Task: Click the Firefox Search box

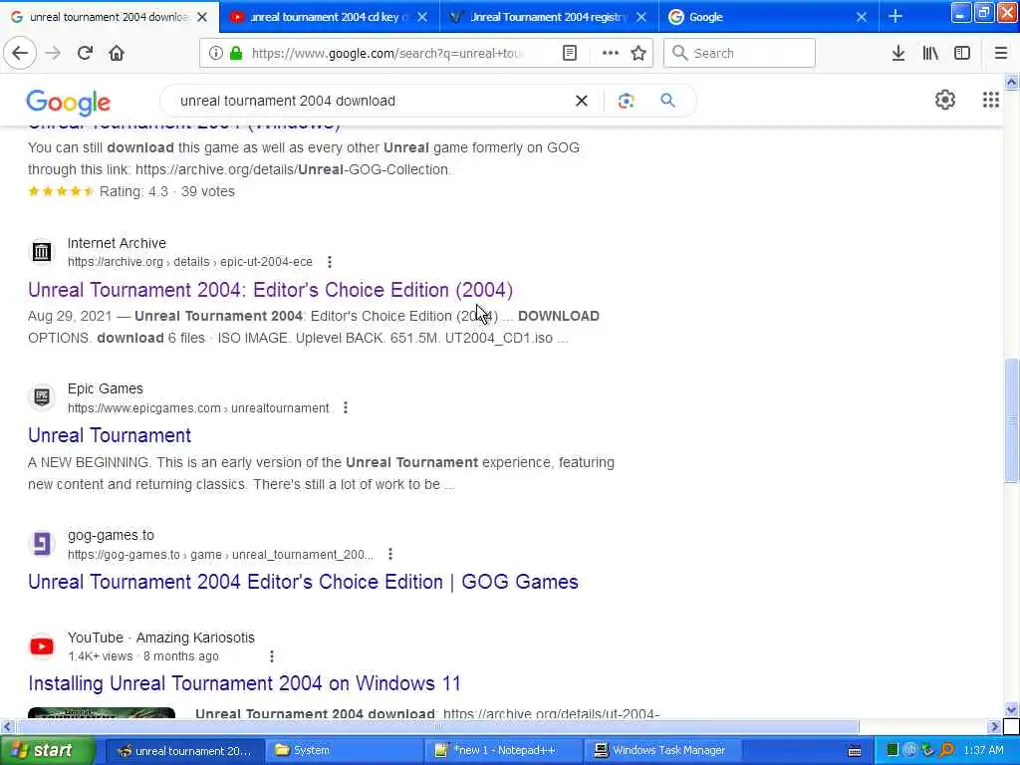Action: (739, 54)
